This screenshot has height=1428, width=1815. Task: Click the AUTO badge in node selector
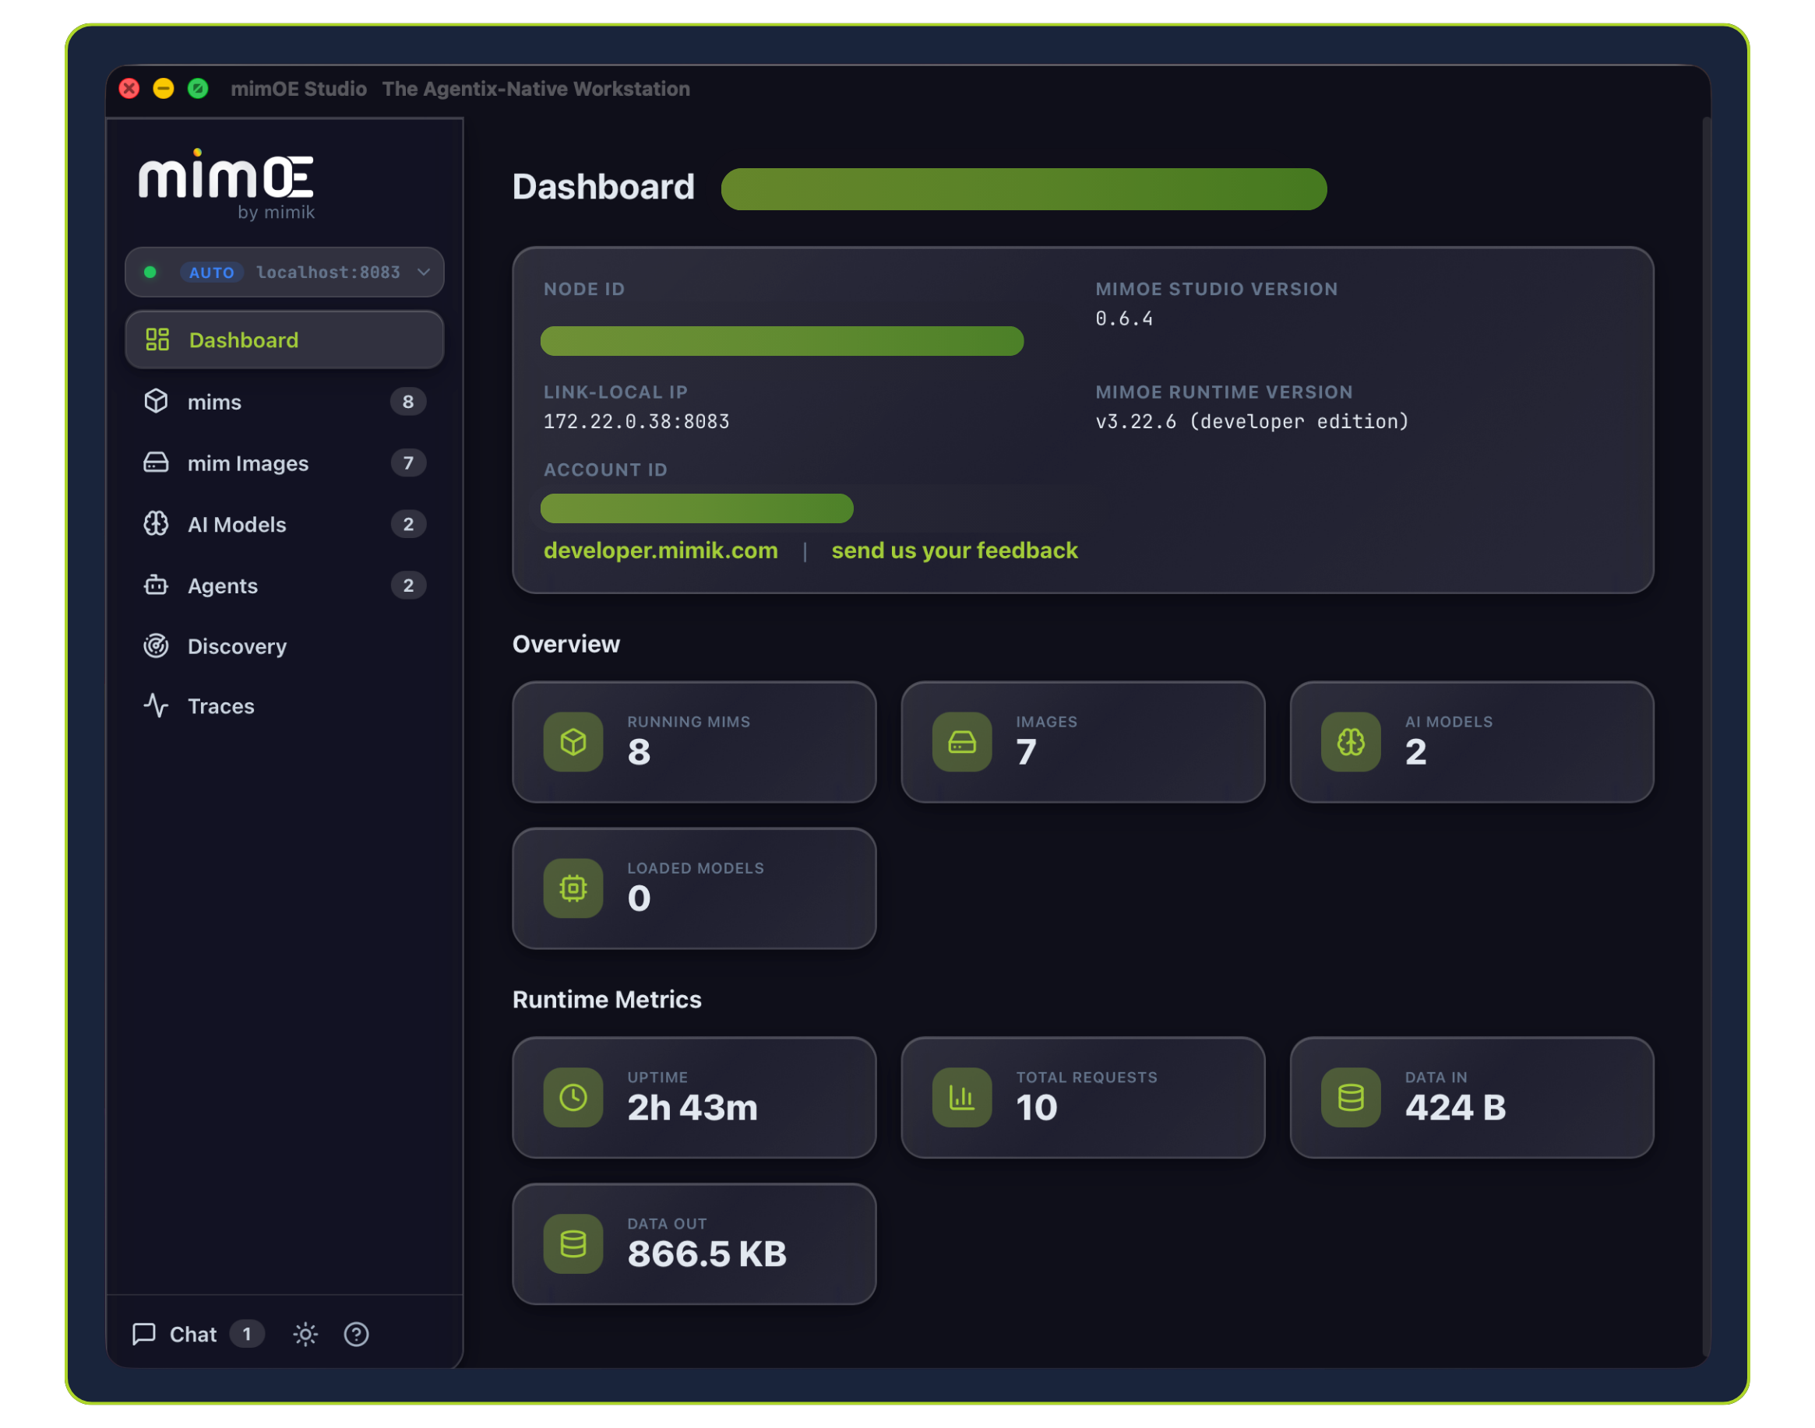[x=212, y=273]
